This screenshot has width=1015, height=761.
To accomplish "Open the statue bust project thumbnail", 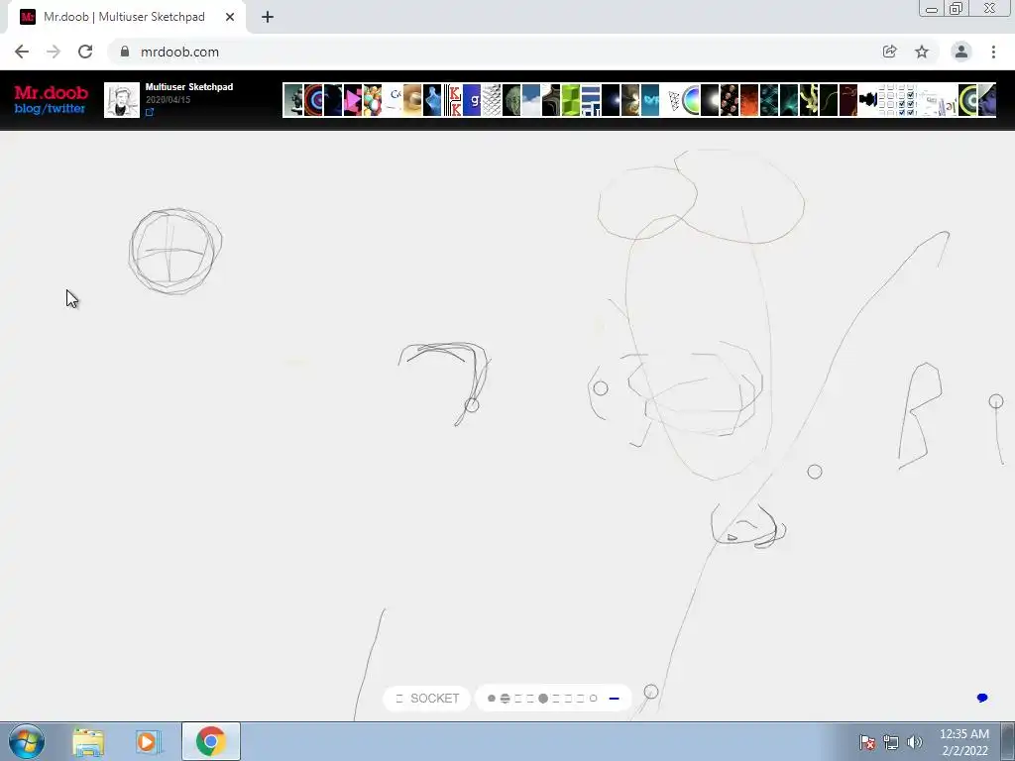I will pyautogui.click(x=293, y=100).
